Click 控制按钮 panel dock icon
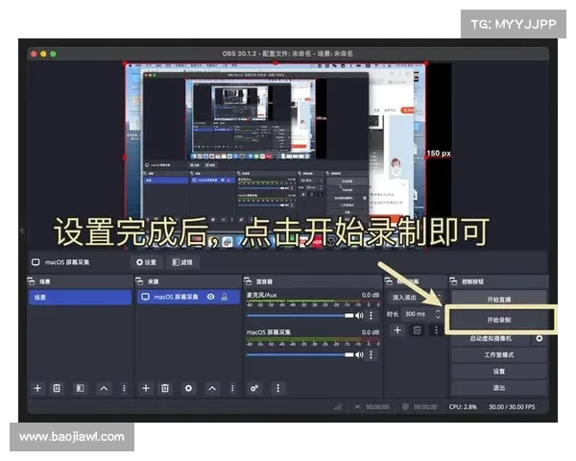576x461 pixels. pyautogui.click(x=453, y=281)
